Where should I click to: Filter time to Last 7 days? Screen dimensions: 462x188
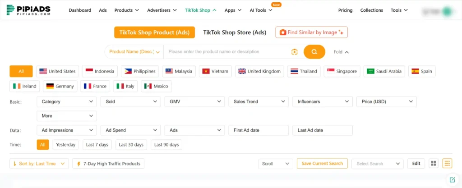(97, 144)
